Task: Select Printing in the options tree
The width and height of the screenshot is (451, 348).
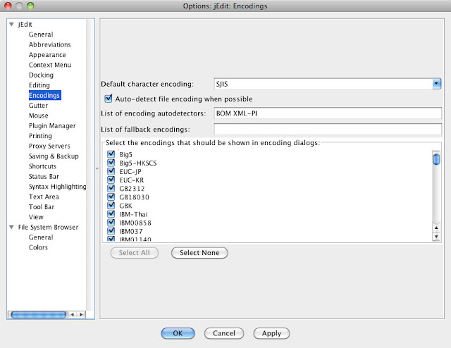Action: click(40, 136)
